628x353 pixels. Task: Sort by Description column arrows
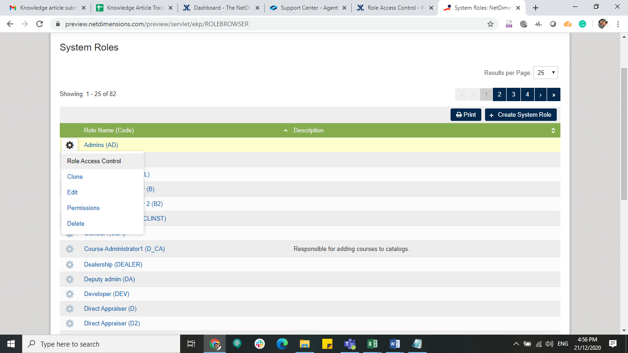coord(553,131)
